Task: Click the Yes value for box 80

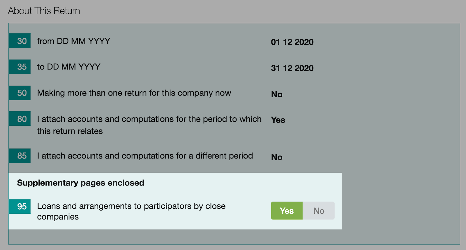Action: pyautogui.click(x=278, y=120)
